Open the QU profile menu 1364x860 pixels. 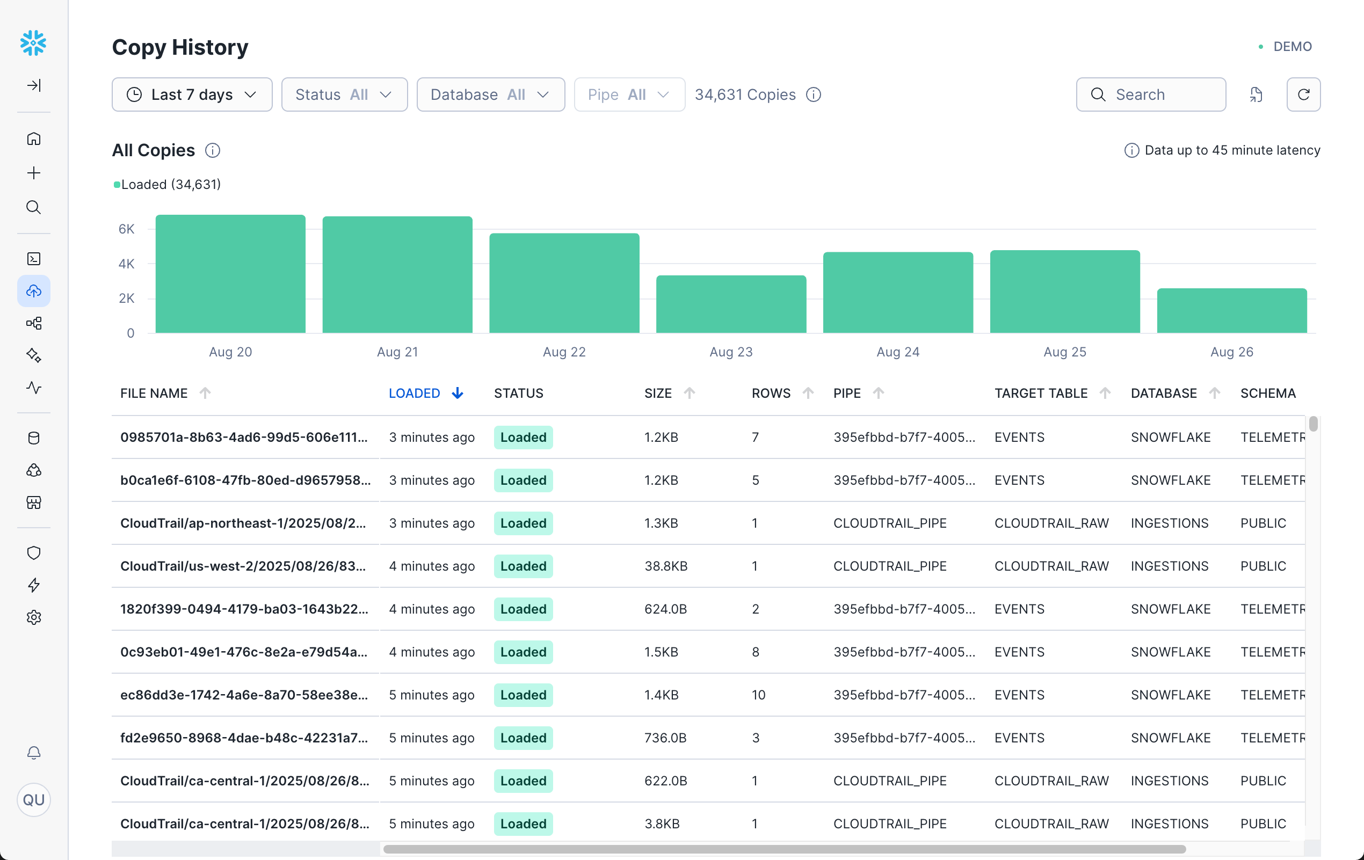tap(34, 799)
